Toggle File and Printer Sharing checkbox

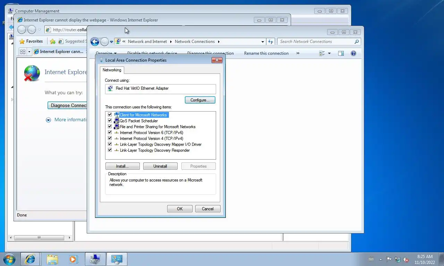coord(110,126)
